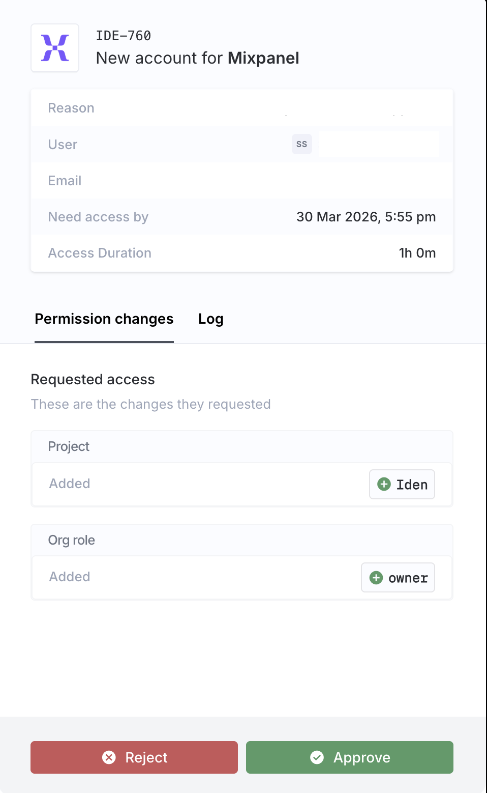The image size is (487, 793).
Task: Click the New account for Mixpanel title
Action: pyautogui.click(x=197, y=58)
